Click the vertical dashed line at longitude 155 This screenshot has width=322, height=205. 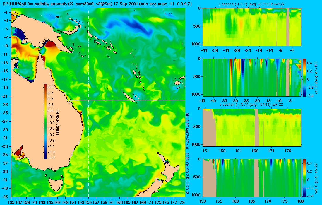coord(88,103)
